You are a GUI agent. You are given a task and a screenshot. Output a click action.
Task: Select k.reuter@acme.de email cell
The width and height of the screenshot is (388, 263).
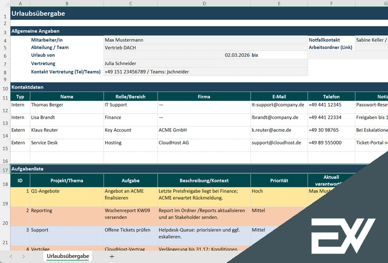(279, 133)
